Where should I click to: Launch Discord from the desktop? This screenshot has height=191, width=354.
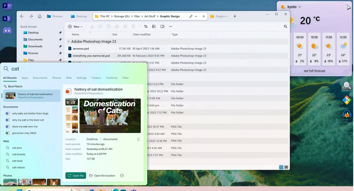coord(7,31)
